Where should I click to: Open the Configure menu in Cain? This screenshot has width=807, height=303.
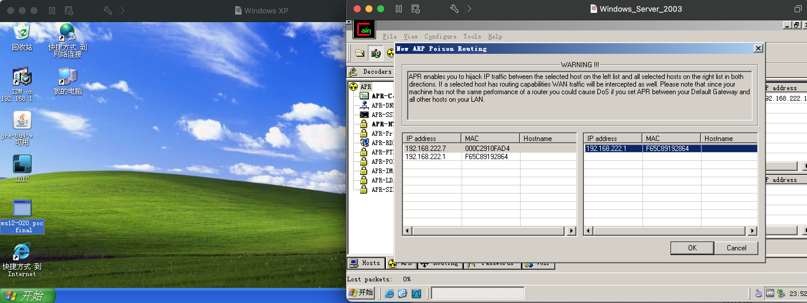click(440, 37)
